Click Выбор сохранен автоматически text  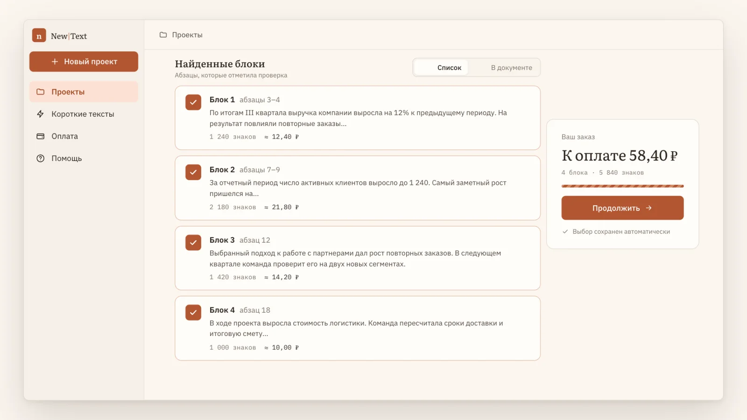tap(621, 231)
